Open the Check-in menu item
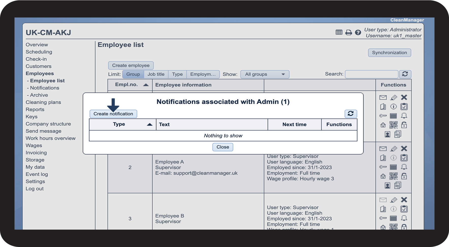Image resolution: width=449 pixels, height=247 pixels. (36, 59)
